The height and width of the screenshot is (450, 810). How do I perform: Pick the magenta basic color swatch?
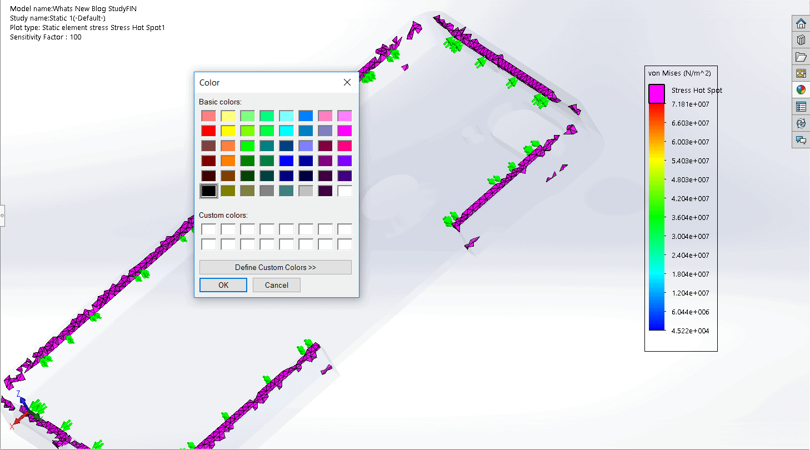click(344, 131)
